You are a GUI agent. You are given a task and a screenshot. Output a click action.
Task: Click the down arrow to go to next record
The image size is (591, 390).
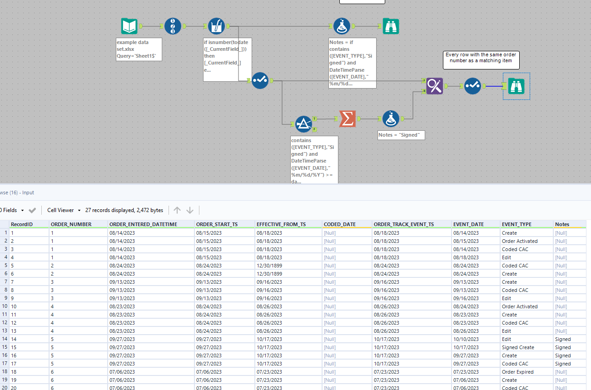190,210
